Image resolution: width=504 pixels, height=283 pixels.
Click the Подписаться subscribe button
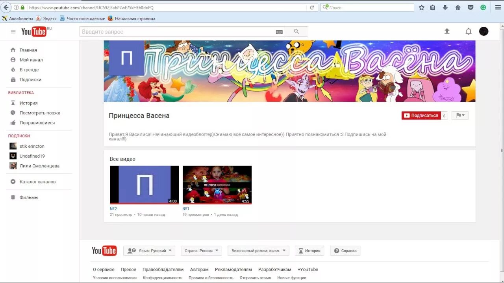pyautogui.click(x=421, y=116)
